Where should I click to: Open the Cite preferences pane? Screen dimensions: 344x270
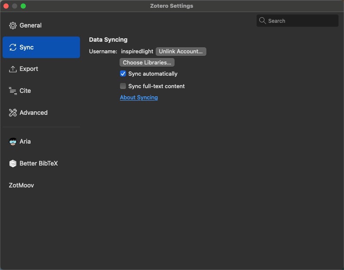coord(41,91)
